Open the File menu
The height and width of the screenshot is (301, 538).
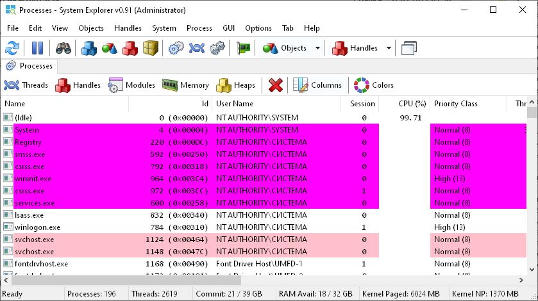[13, 28]
